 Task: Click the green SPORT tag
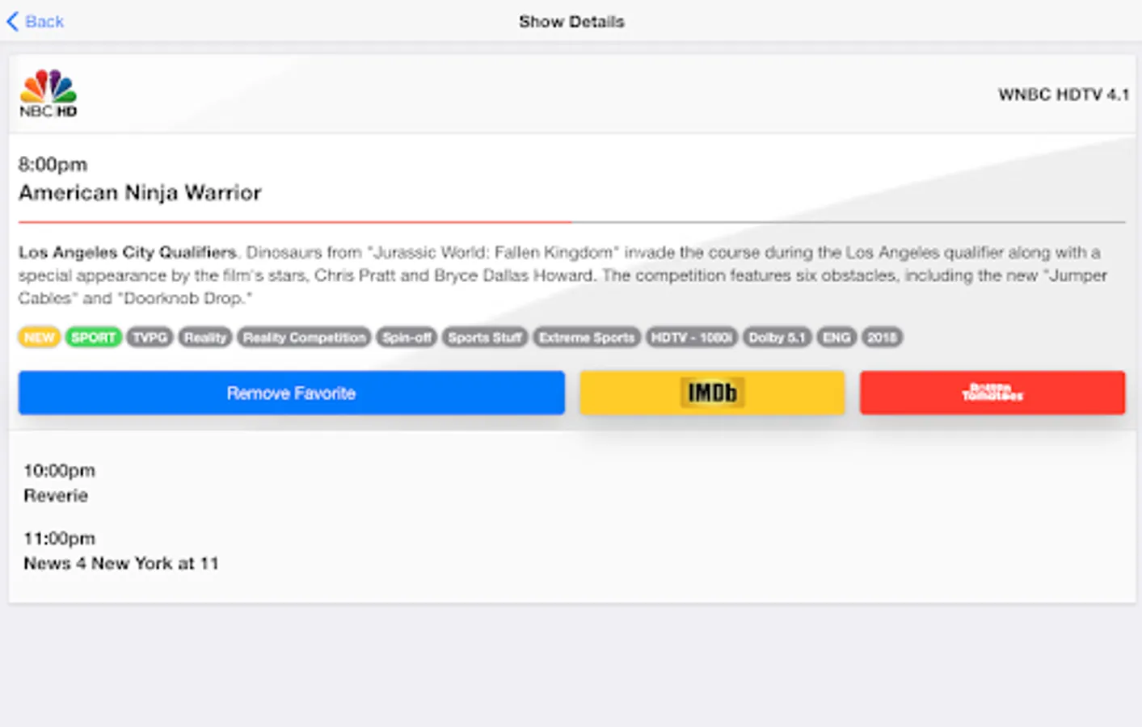(x=93, y=337)
